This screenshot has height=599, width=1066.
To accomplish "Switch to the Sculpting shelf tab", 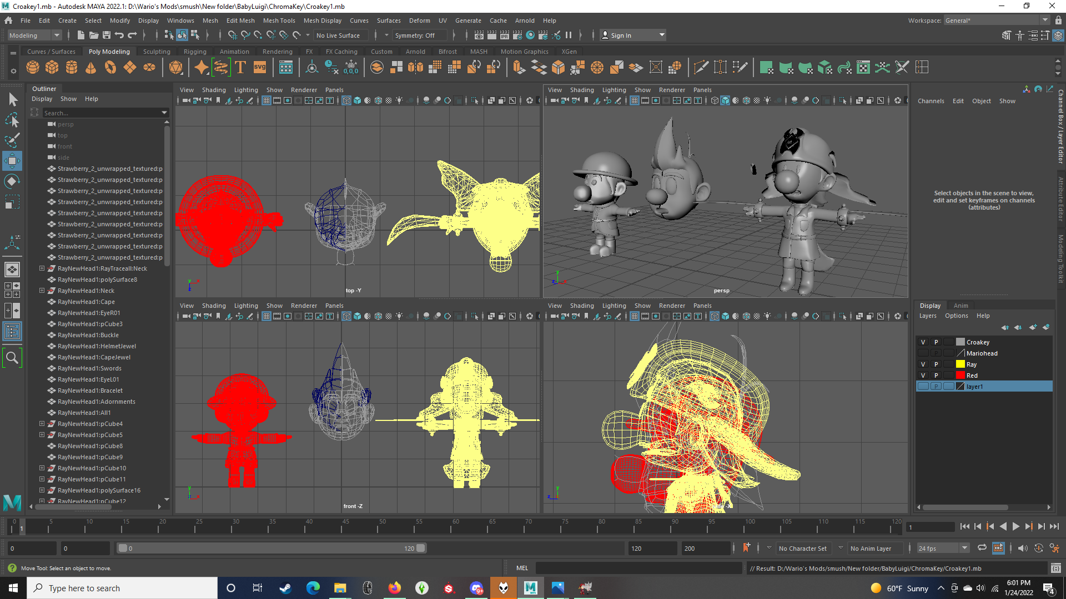I will 157,52.
